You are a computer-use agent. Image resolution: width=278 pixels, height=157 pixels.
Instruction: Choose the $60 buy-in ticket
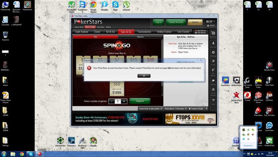(x=117, y=88)
